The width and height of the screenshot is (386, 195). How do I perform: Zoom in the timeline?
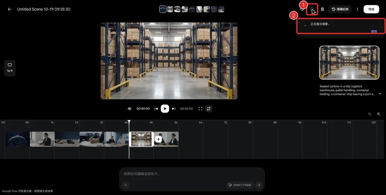379,114
